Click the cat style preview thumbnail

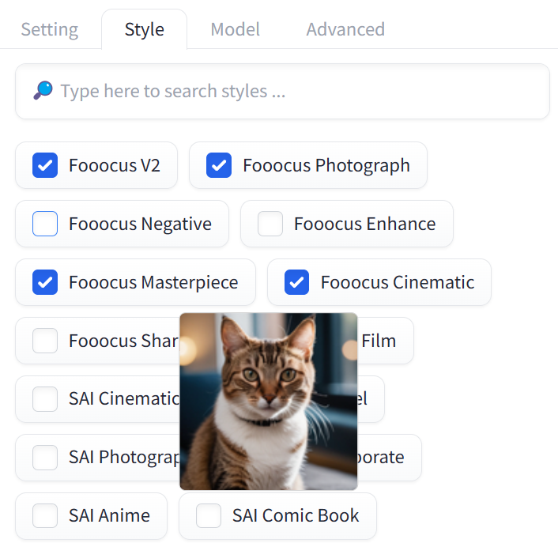(x=269, y=402)
